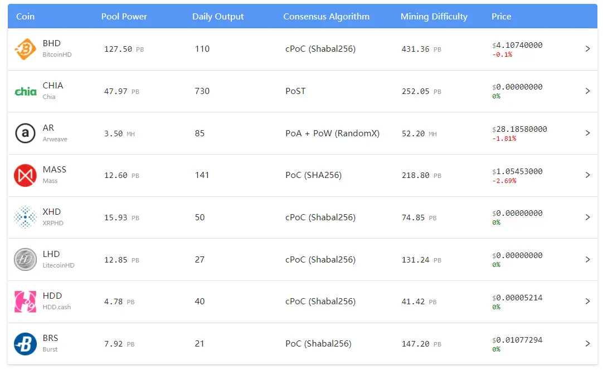Click daily output value 141
This screenshot has width=603, height=371.
coord(202,175)
